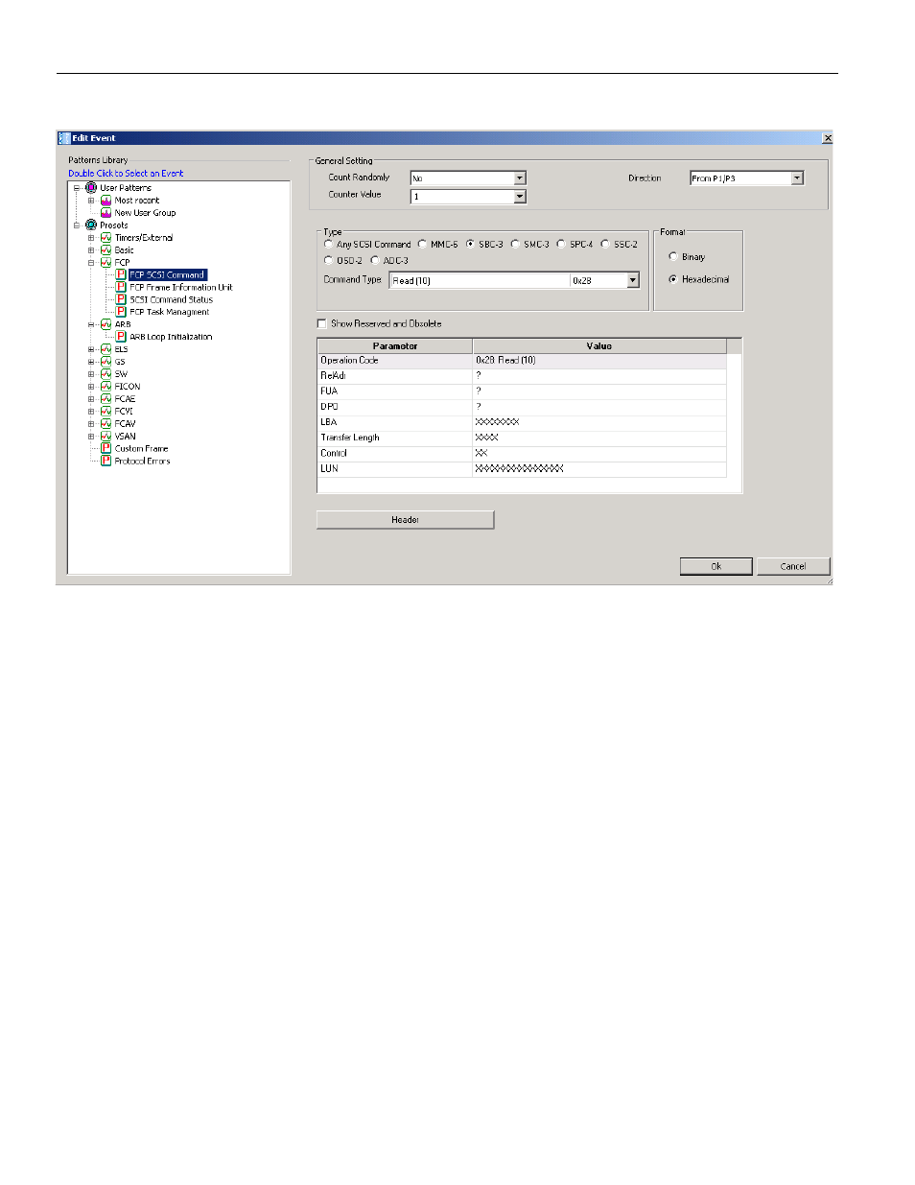The height and width of the screenshot is (1185, 915).
Task: Select the SMC-3 type radio button
Action: [515, 244]
